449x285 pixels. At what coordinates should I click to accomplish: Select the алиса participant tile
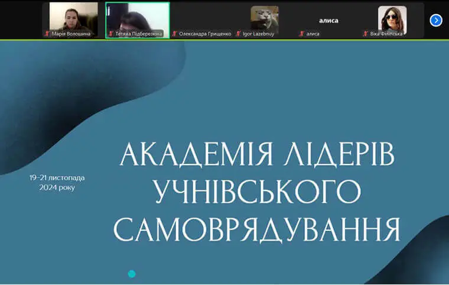pos(328,20)
